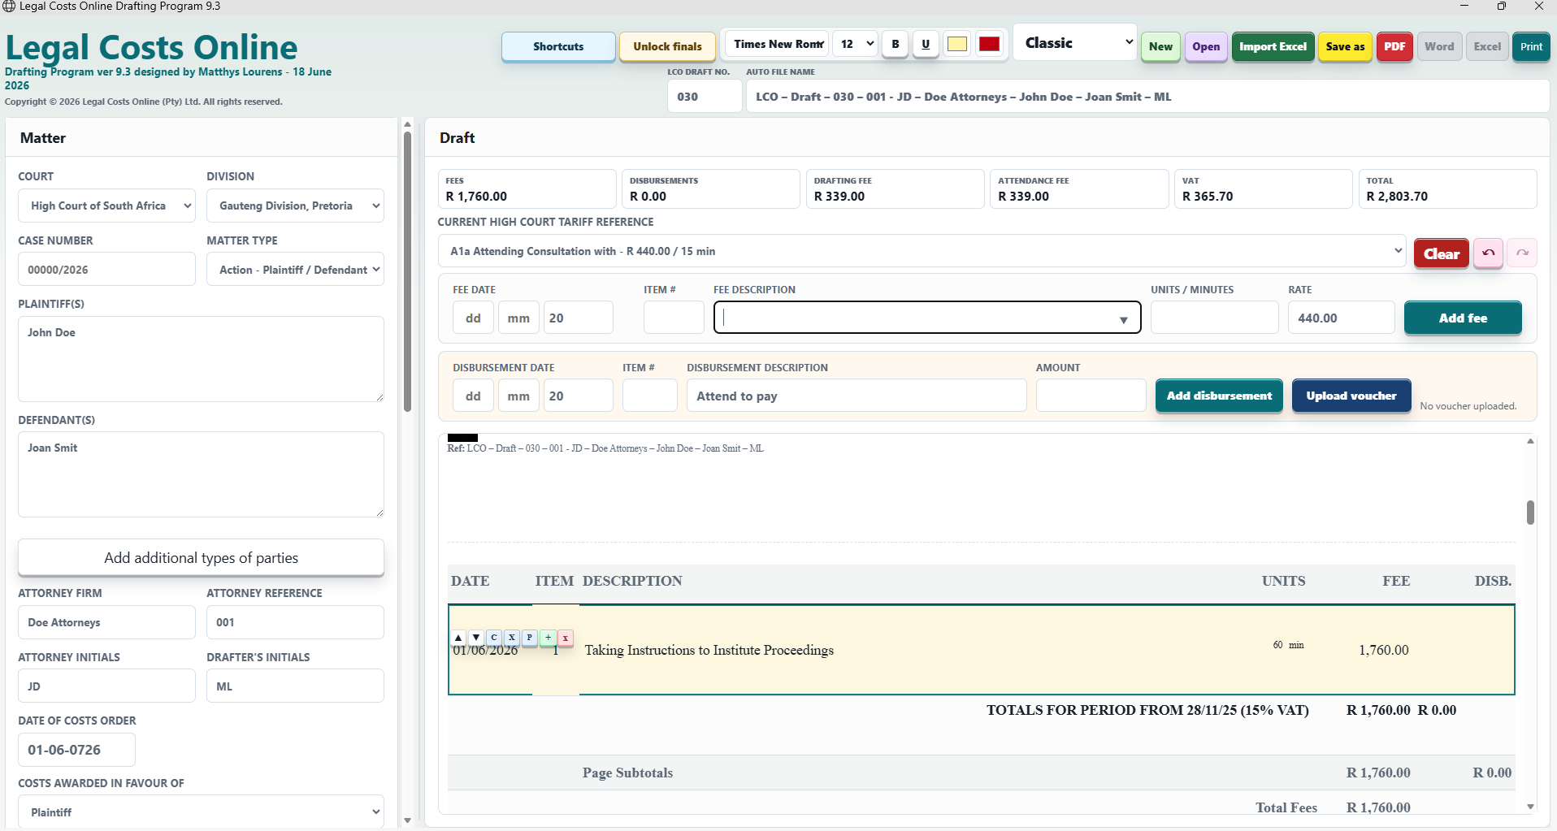This screenshot has width=1557, height=831.
Task: Click the Excel export button
Action: tap(1487, 46)
